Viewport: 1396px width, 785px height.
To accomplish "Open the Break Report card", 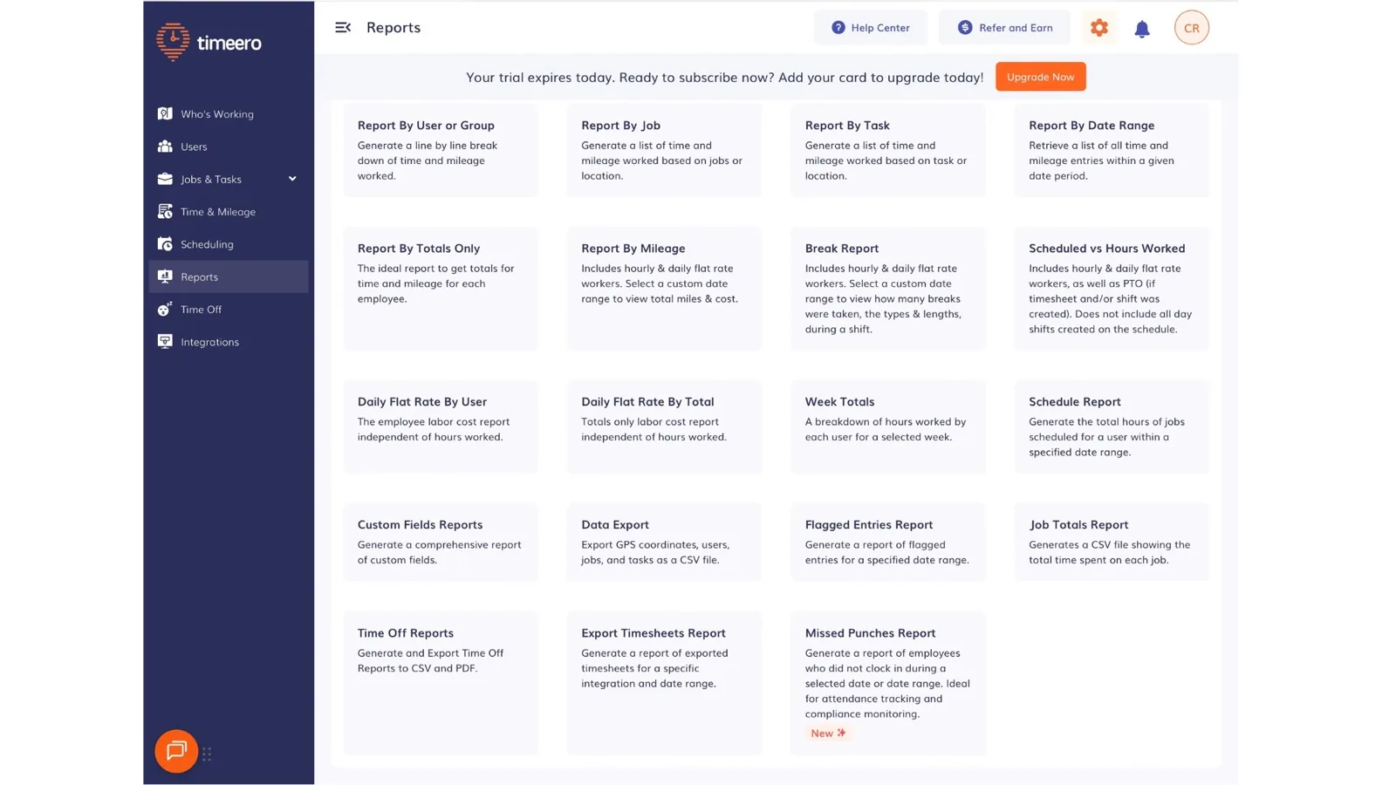I will click(x=888, y=289).
